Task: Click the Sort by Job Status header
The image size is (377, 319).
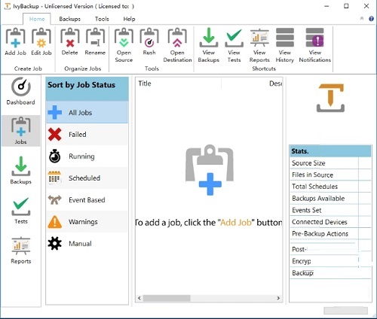Action: coord(87,89)
